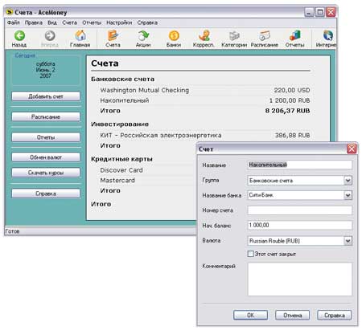Toggle the 'Этот счет закрыт' checkbox
Screen dimensions: 362x330
click(x=250, y=254)
